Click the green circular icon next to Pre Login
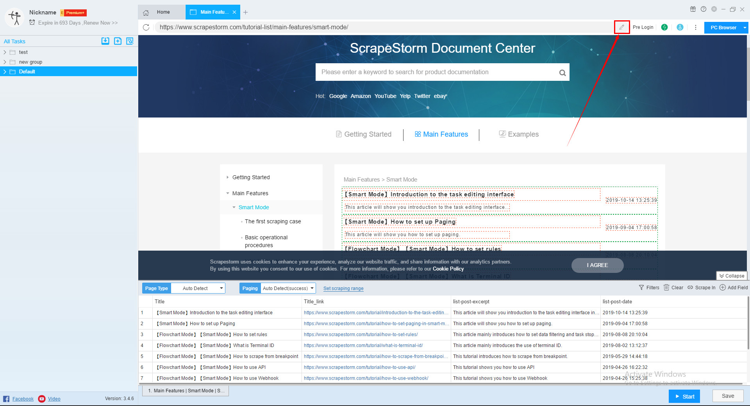This screenshot has height=406, width=750. pyautogui.click(x=664, y=27)
